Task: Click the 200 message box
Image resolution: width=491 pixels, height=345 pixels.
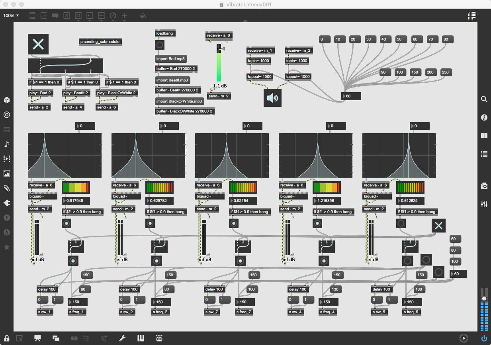Action: [430, 72]
